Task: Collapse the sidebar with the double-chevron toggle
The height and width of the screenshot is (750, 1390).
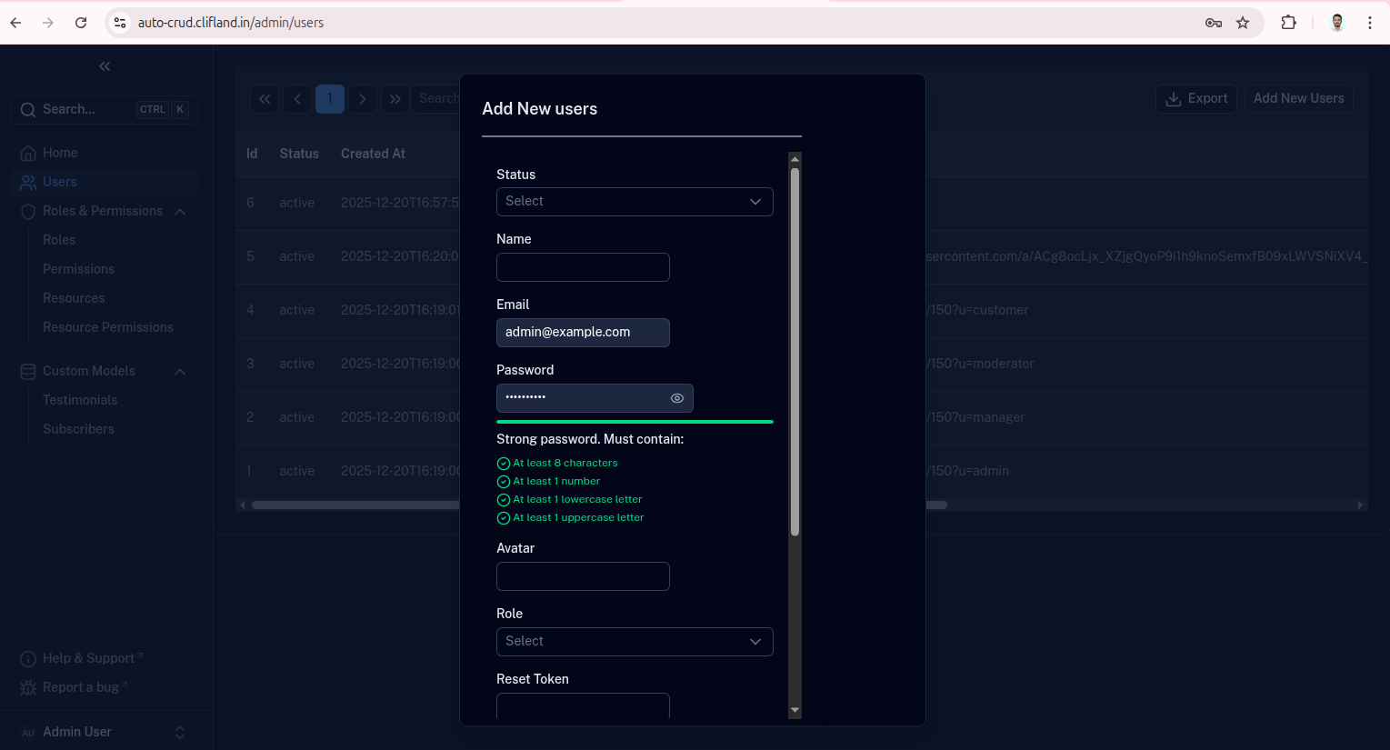Action: pos(104,65)
